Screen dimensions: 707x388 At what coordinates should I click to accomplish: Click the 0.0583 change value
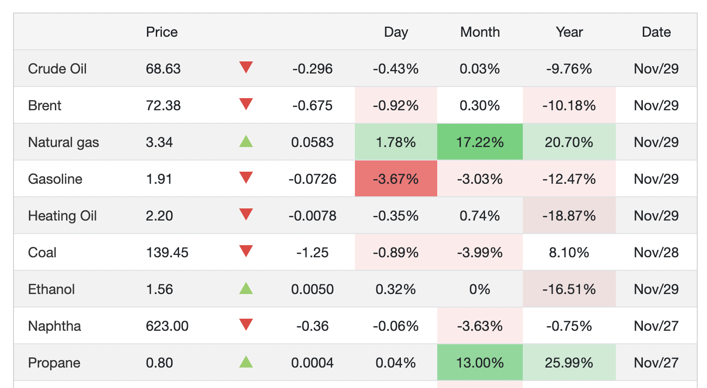coord(313,142)
